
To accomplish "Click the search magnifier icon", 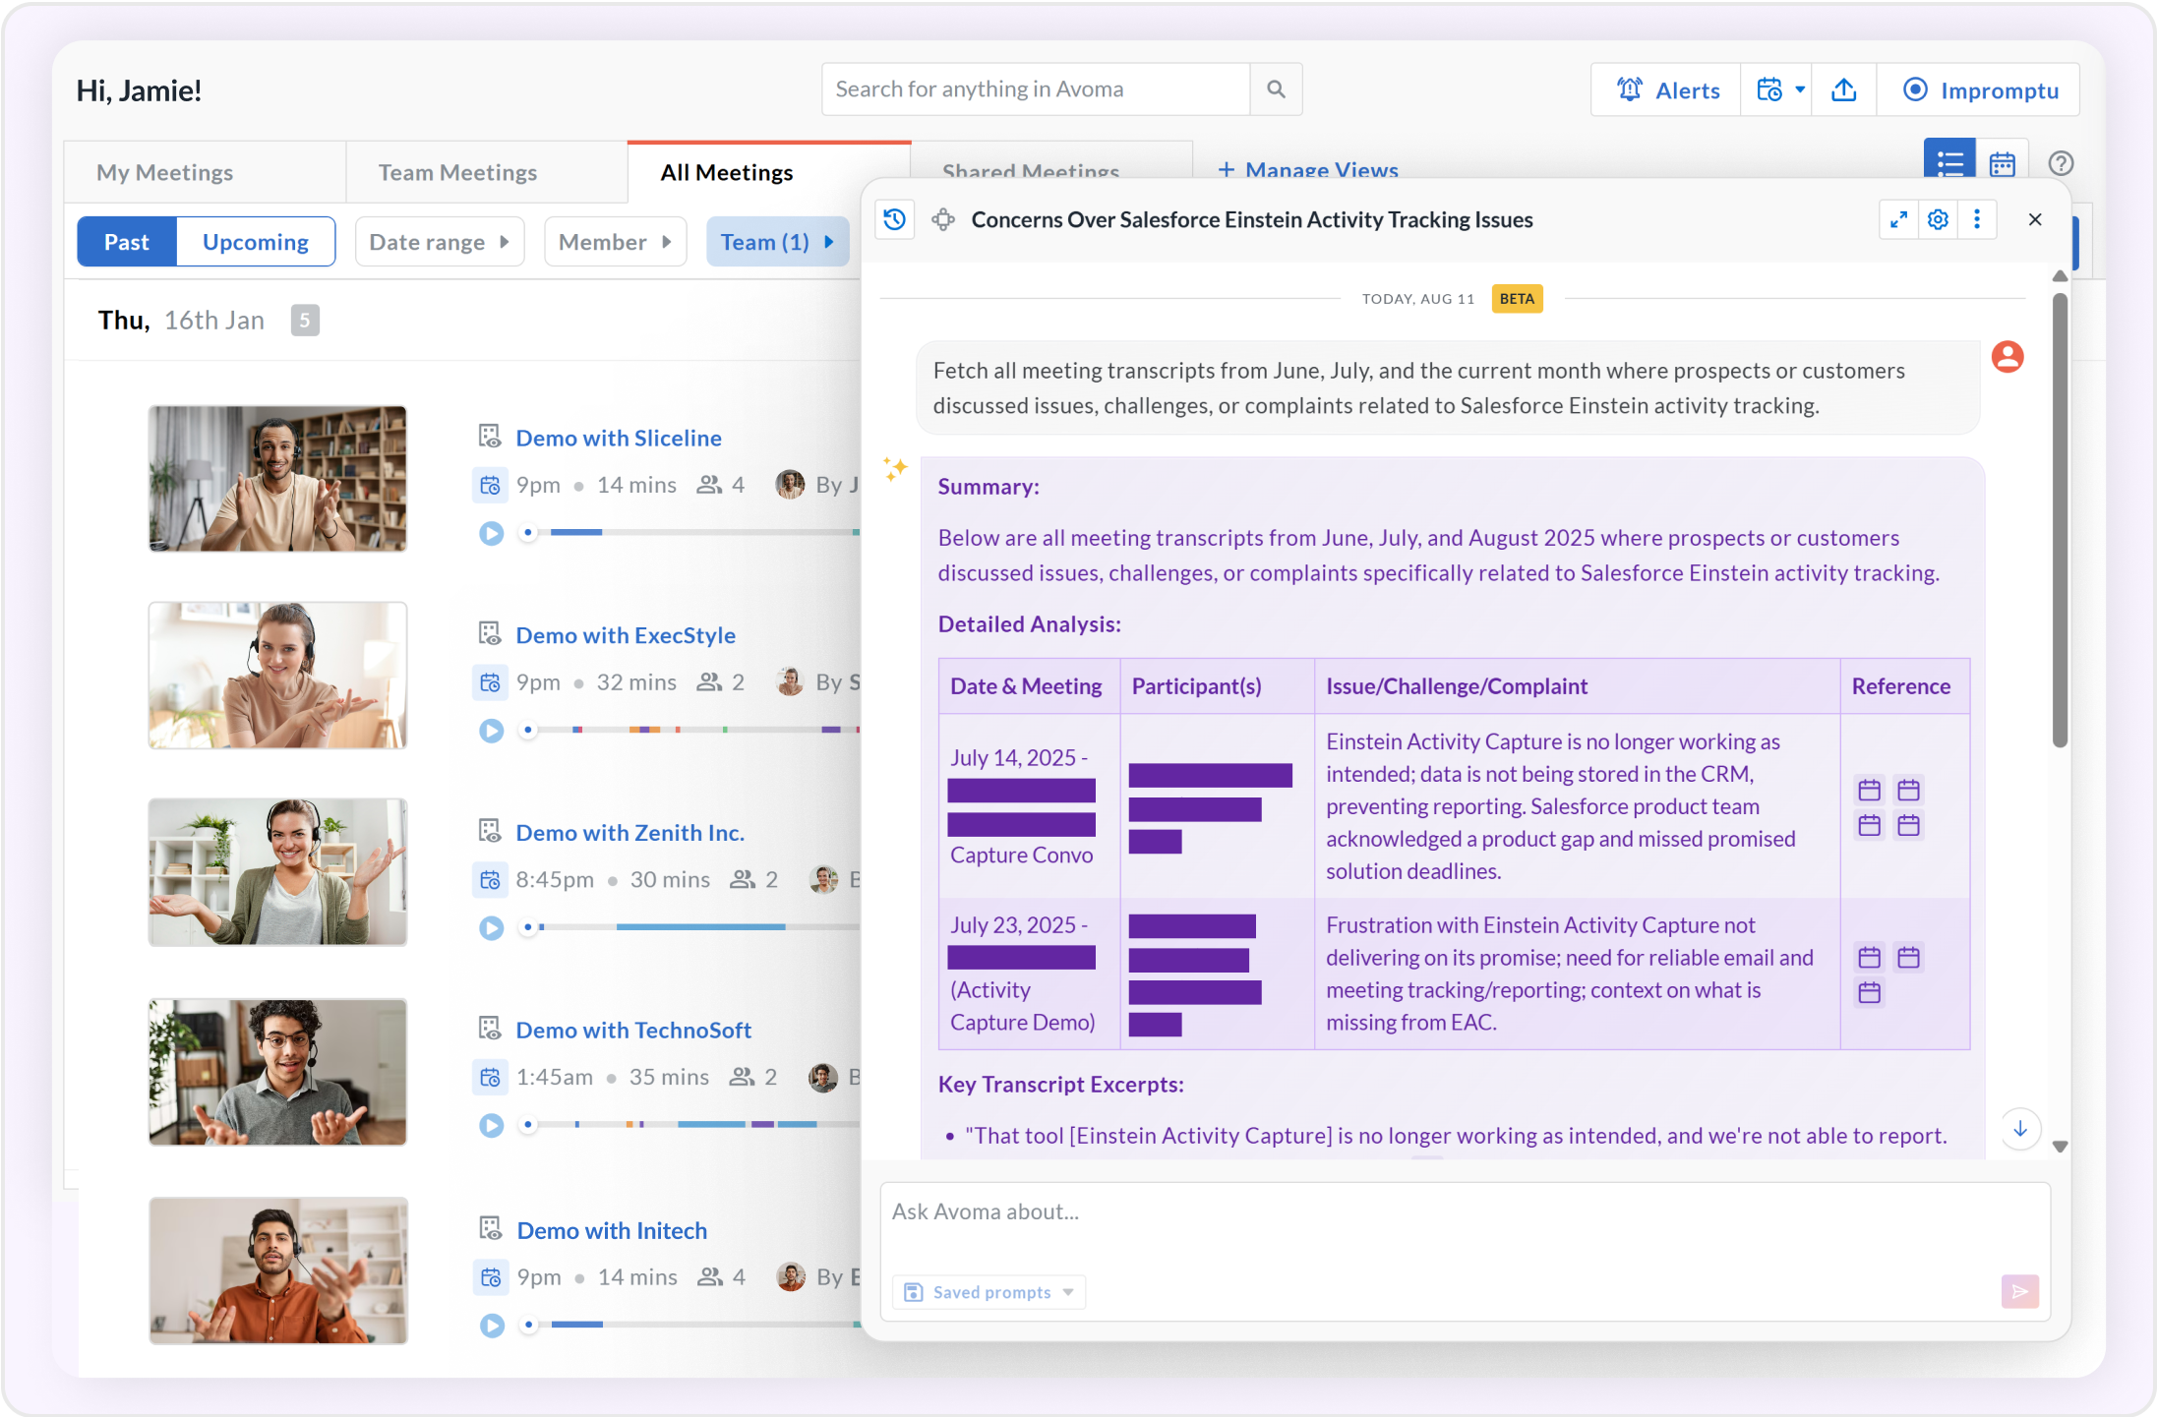I will [1276, 89].
